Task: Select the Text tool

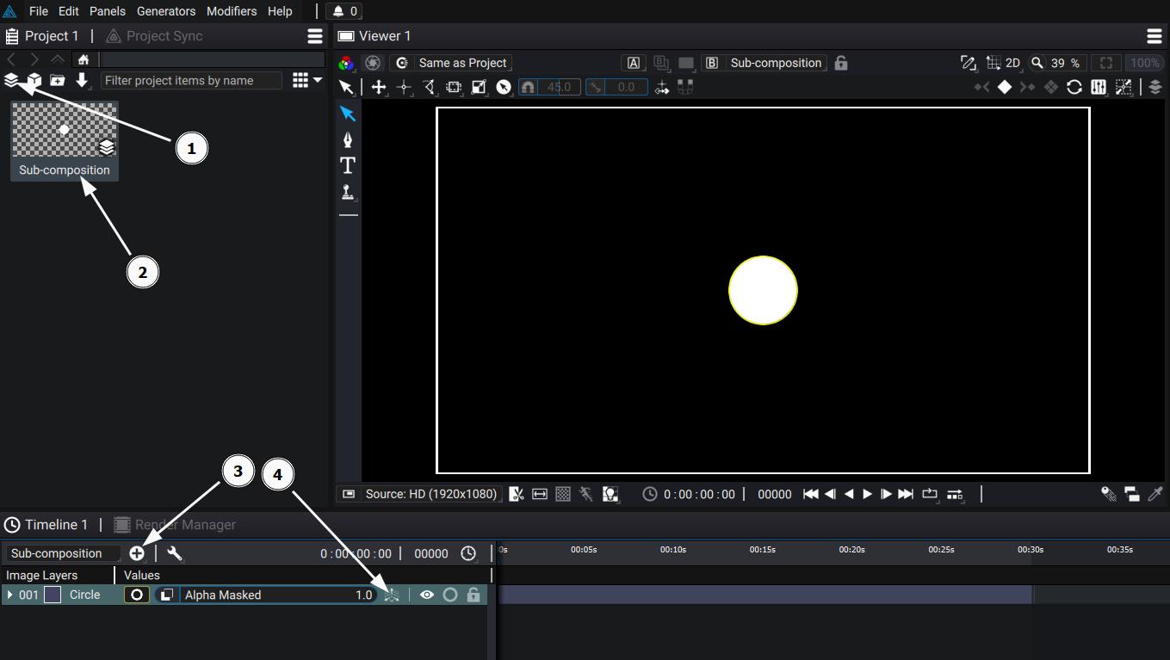Action: coord(348,165)
